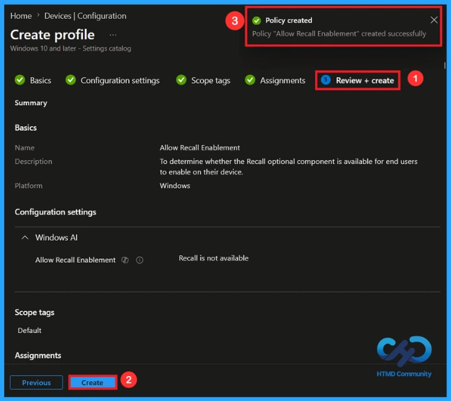Click the page scrollbar on the right edge

[x=445, y=65]
